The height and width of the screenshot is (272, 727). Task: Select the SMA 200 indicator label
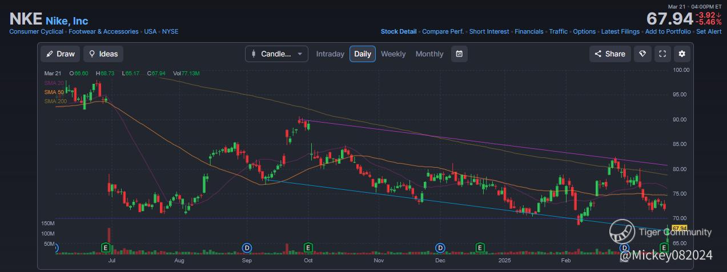[x=55, y=102]
